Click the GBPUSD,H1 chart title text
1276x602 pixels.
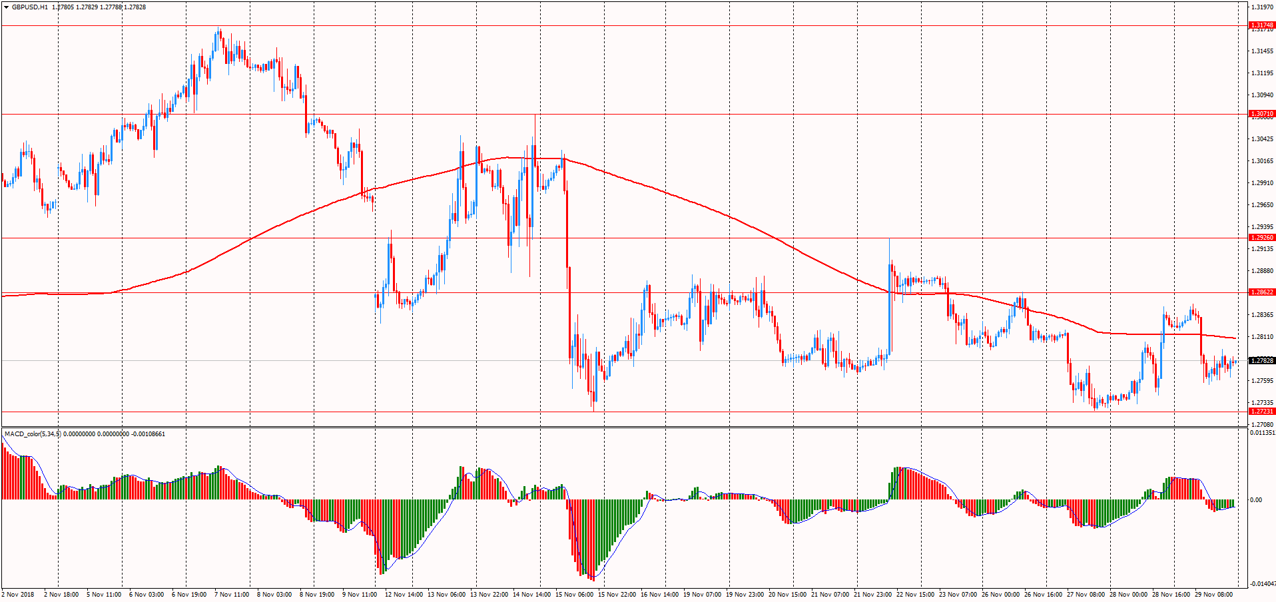coord(30,7)
